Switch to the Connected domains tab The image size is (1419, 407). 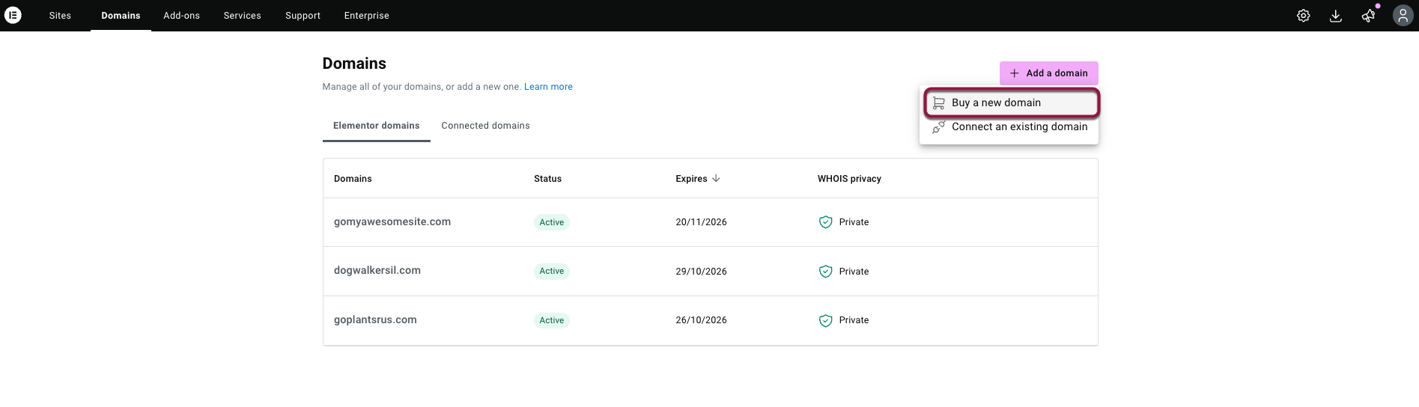[485, 126]
